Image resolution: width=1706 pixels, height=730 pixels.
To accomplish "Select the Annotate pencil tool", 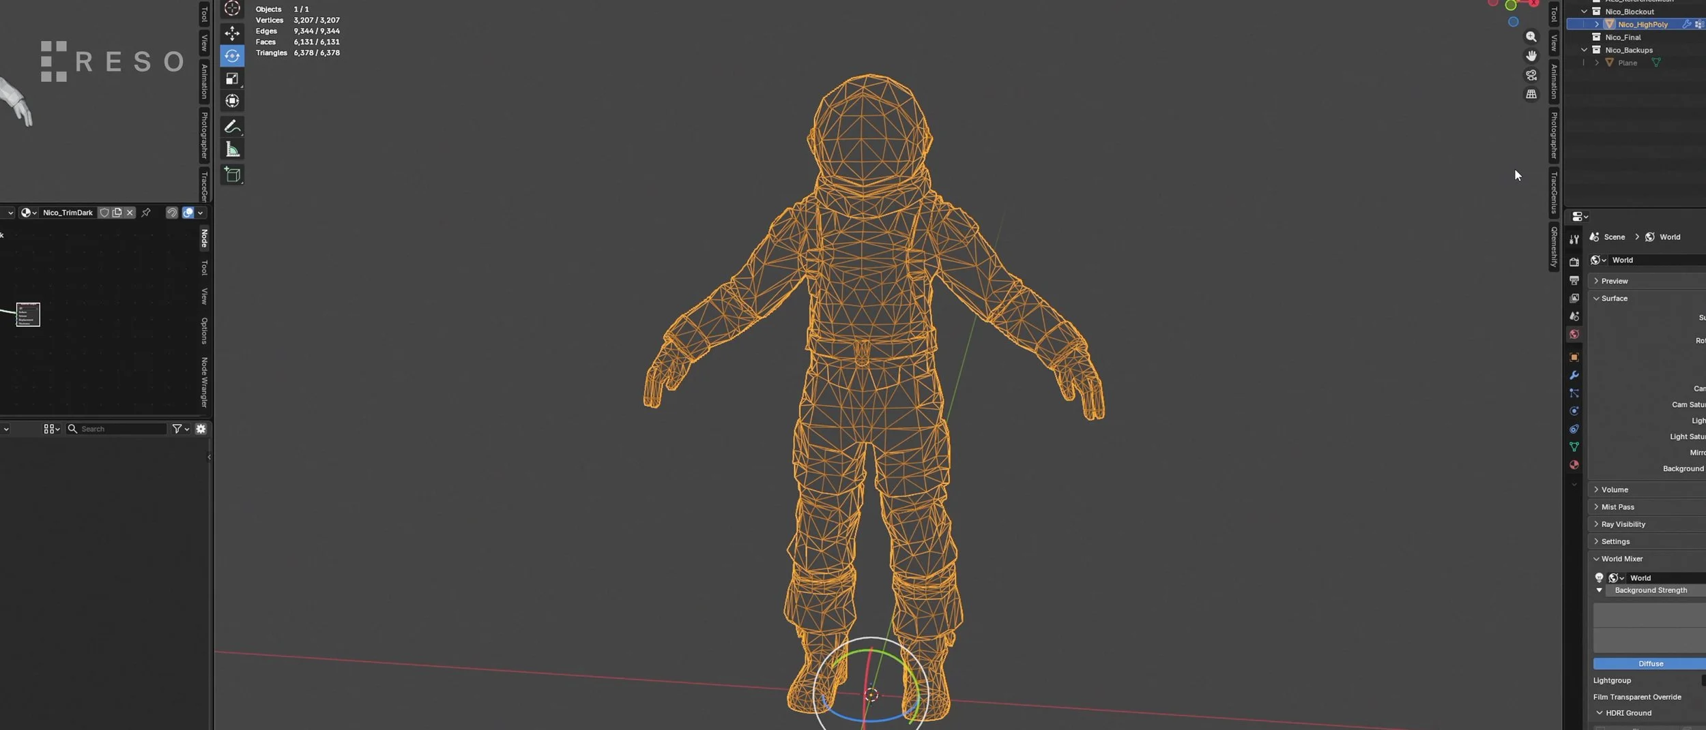I will coord(232,127).
